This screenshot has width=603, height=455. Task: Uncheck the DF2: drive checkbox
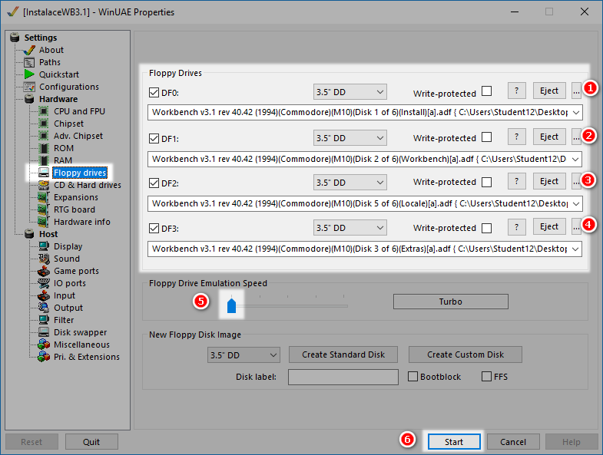click(154, 183)
